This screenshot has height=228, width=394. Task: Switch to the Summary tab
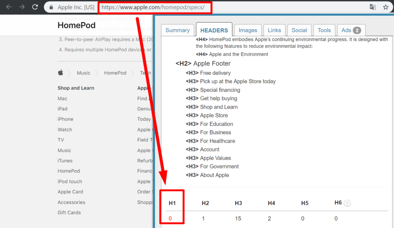tap(177, 30)
